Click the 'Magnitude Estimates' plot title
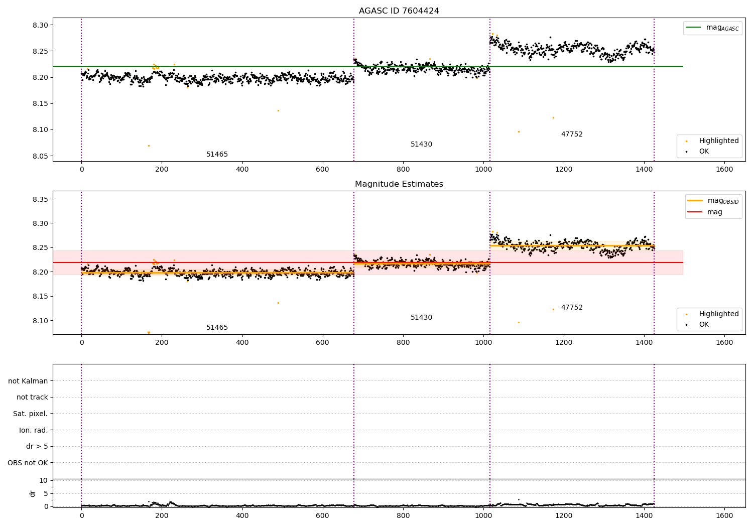The image size is (753, 527). pos(399,184)
